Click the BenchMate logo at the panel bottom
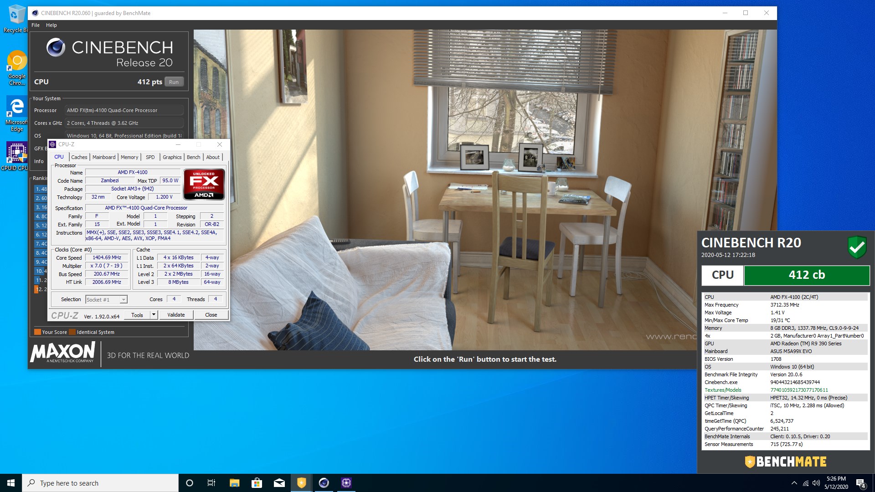The height and width of the screenshot is (492, 875). click(x=786, y=462)
